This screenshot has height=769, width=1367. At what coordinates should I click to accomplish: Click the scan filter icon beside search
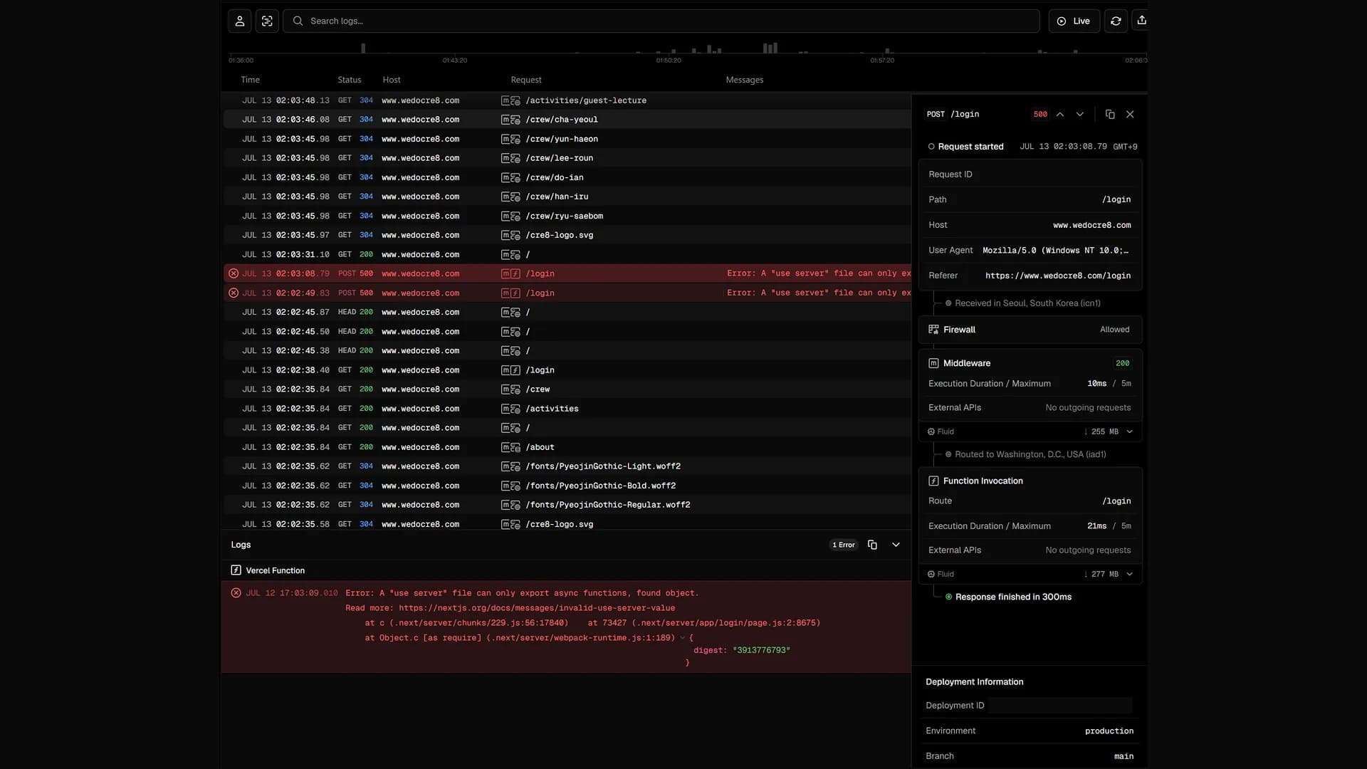point(267,21)
